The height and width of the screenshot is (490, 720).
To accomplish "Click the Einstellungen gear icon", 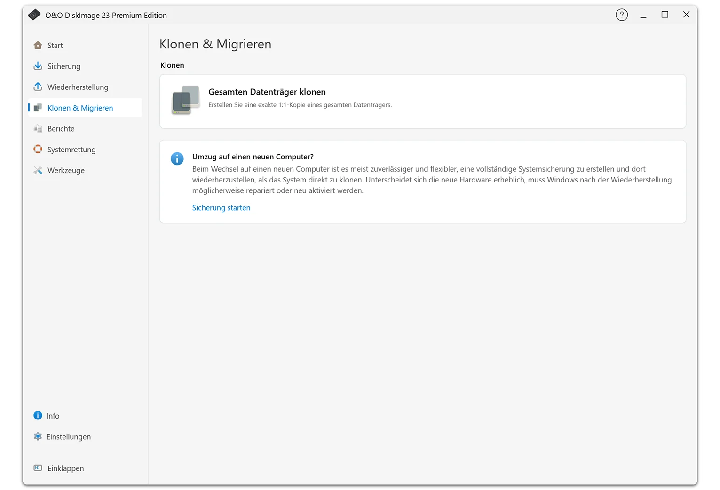I will pyautogui.click(x=38, y=436).
